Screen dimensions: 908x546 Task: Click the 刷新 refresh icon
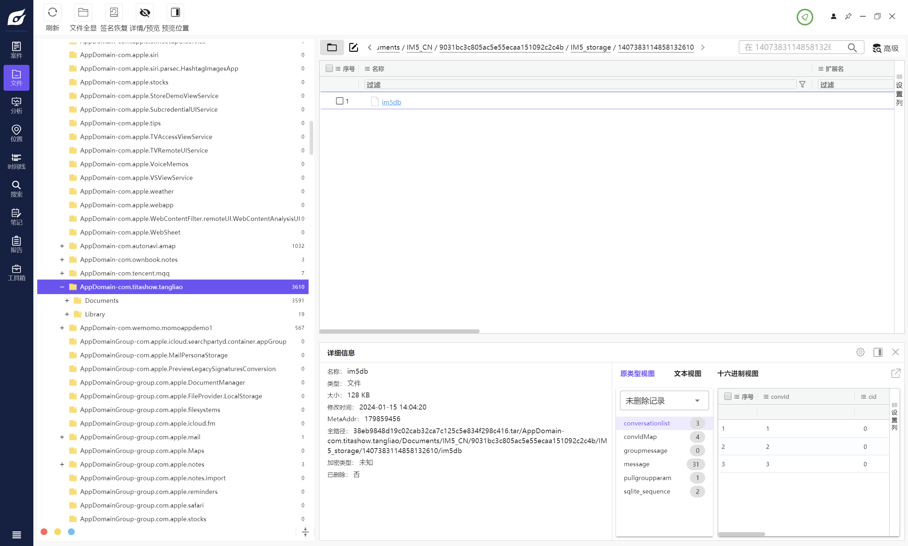[52, 12]
